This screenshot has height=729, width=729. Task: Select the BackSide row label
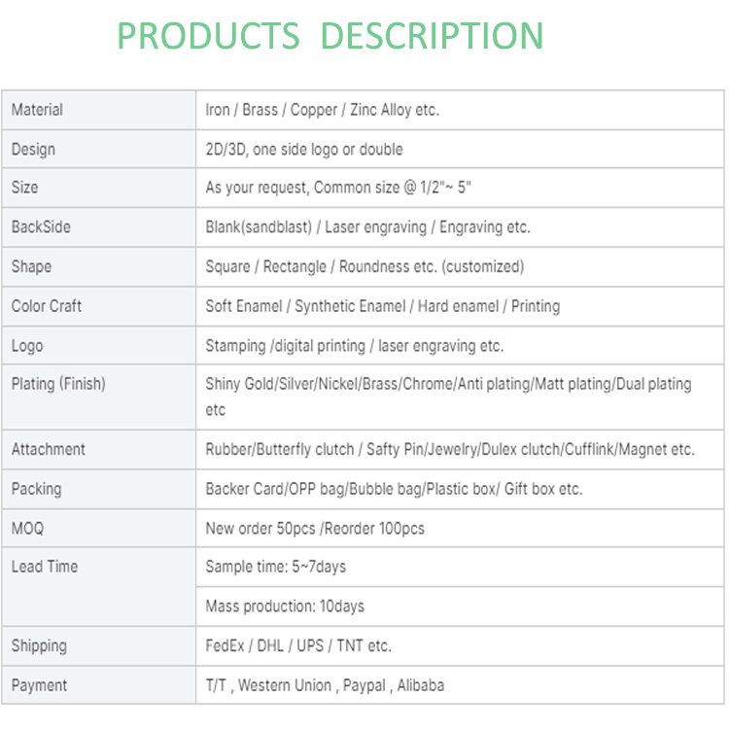[x=41, y=227]
